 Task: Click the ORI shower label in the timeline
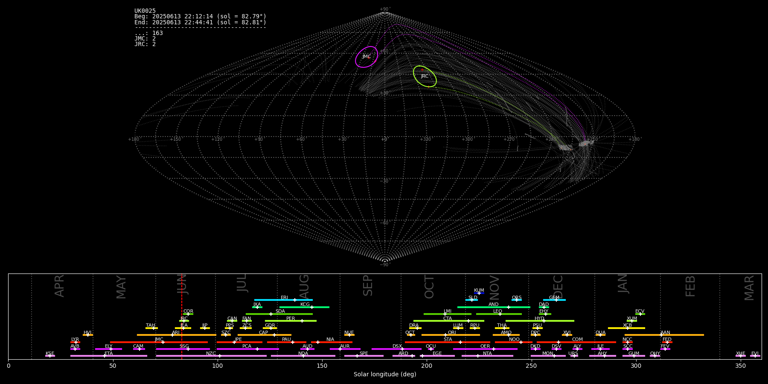point(452,333)
